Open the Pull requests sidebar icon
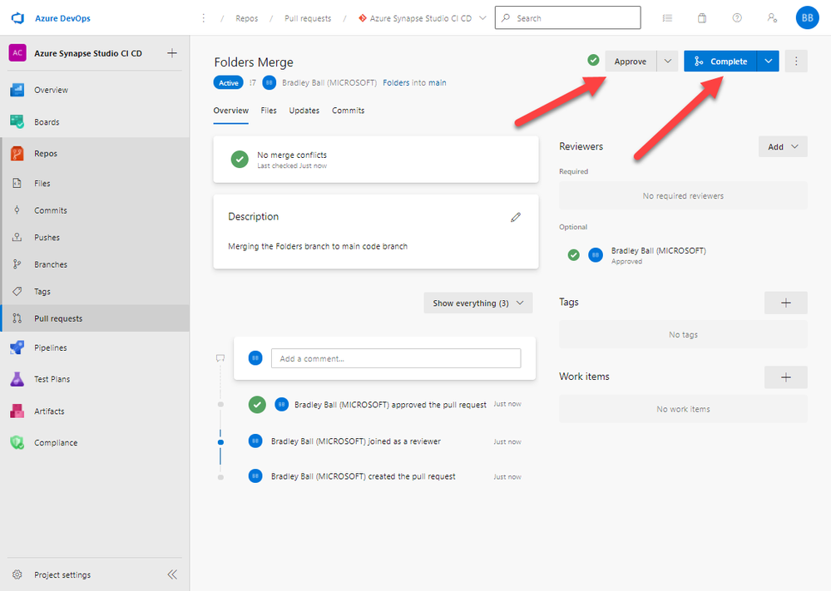 tap(17, 318)
